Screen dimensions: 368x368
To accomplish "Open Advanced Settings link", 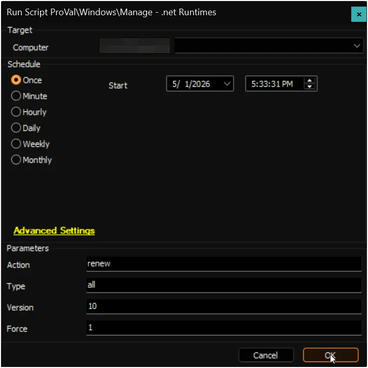I will (54, 231).
